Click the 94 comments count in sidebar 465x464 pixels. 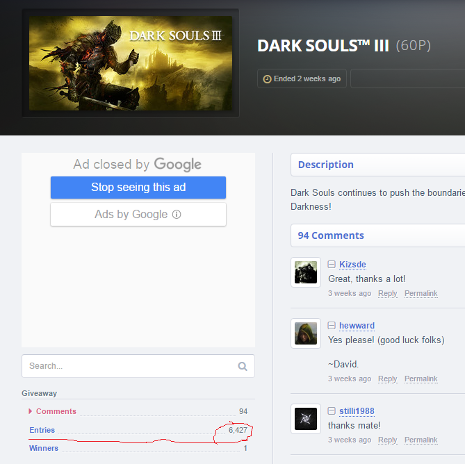point(243,411)
